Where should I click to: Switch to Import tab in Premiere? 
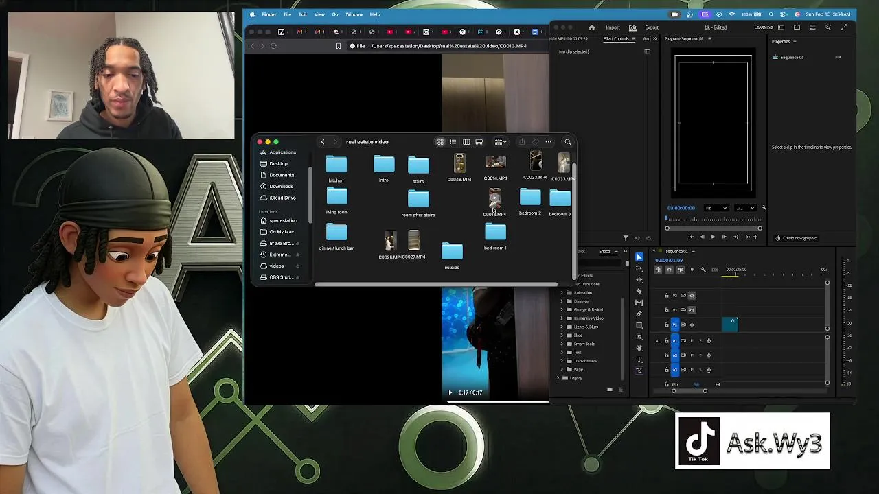[x=613, y=27]
